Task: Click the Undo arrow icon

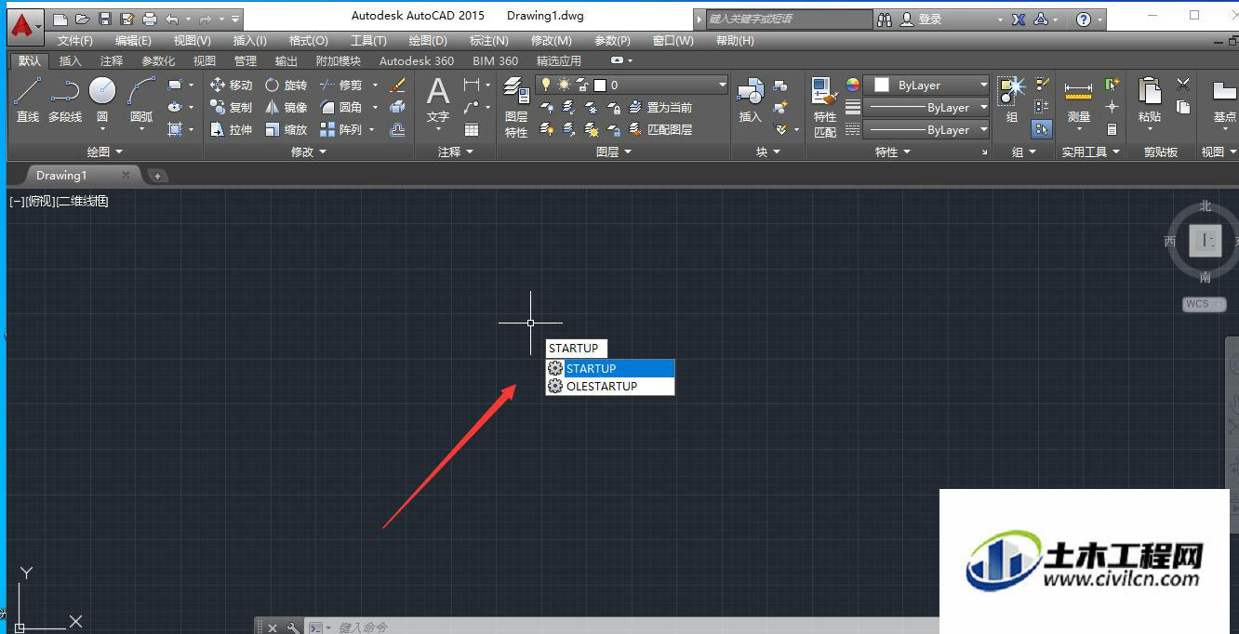Action: point(172,19)
